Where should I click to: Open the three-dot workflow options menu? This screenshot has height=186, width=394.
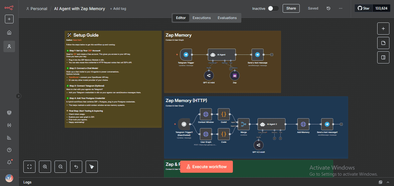click(x=341, y=8)
